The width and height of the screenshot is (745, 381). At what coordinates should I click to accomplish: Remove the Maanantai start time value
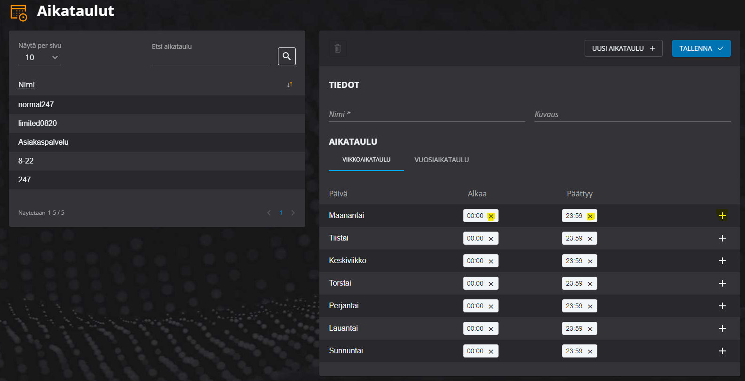[491, 216]
